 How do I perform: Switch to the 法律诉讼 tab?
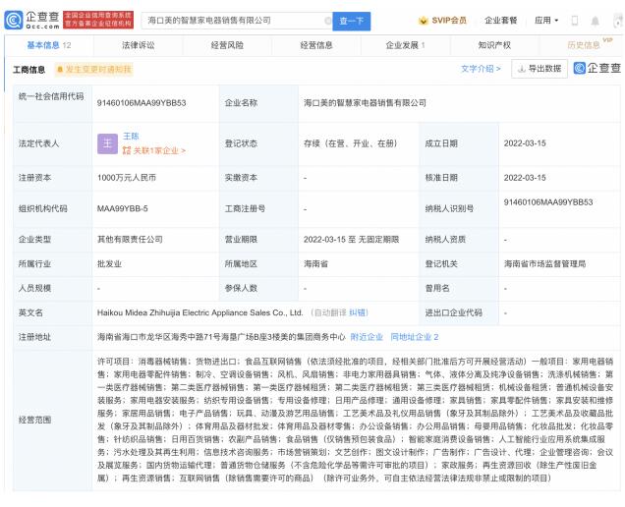click(138, 45)
